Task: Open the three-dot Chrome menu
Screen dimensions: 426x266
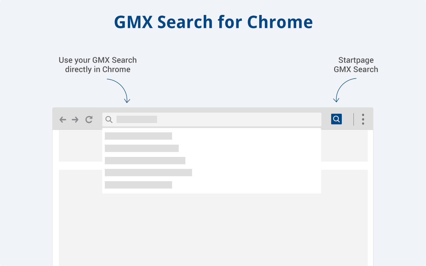Action: [x=363, y=119]
